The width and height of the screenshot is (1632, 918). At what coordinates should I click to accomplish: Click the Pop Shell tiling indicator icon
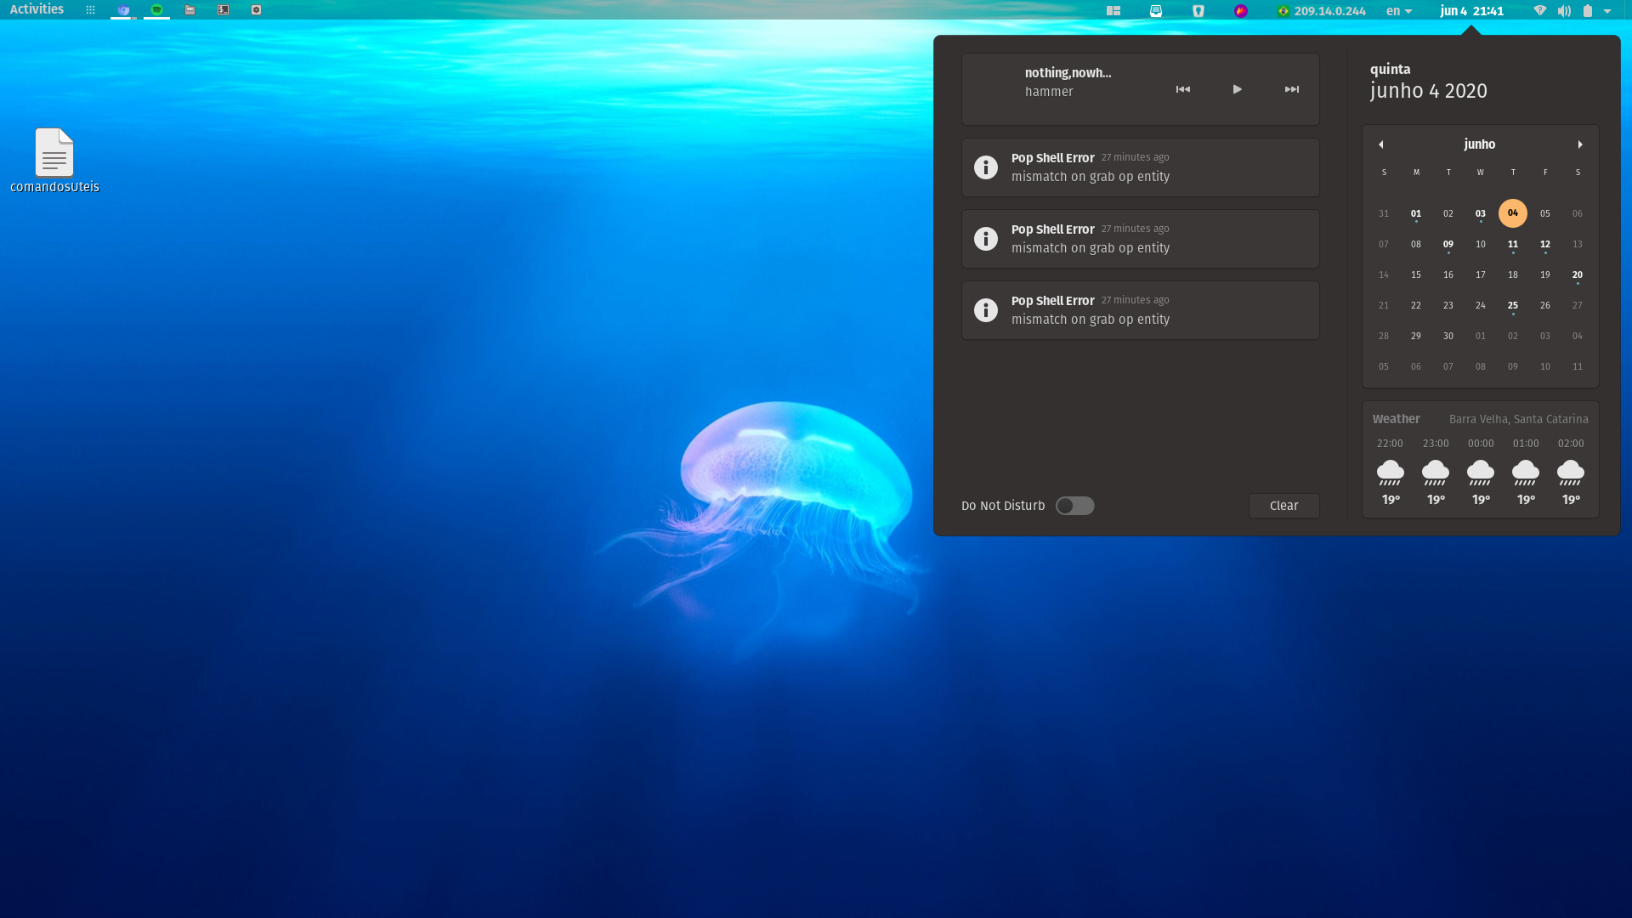pyautogui.click(x=1113, y=11)
